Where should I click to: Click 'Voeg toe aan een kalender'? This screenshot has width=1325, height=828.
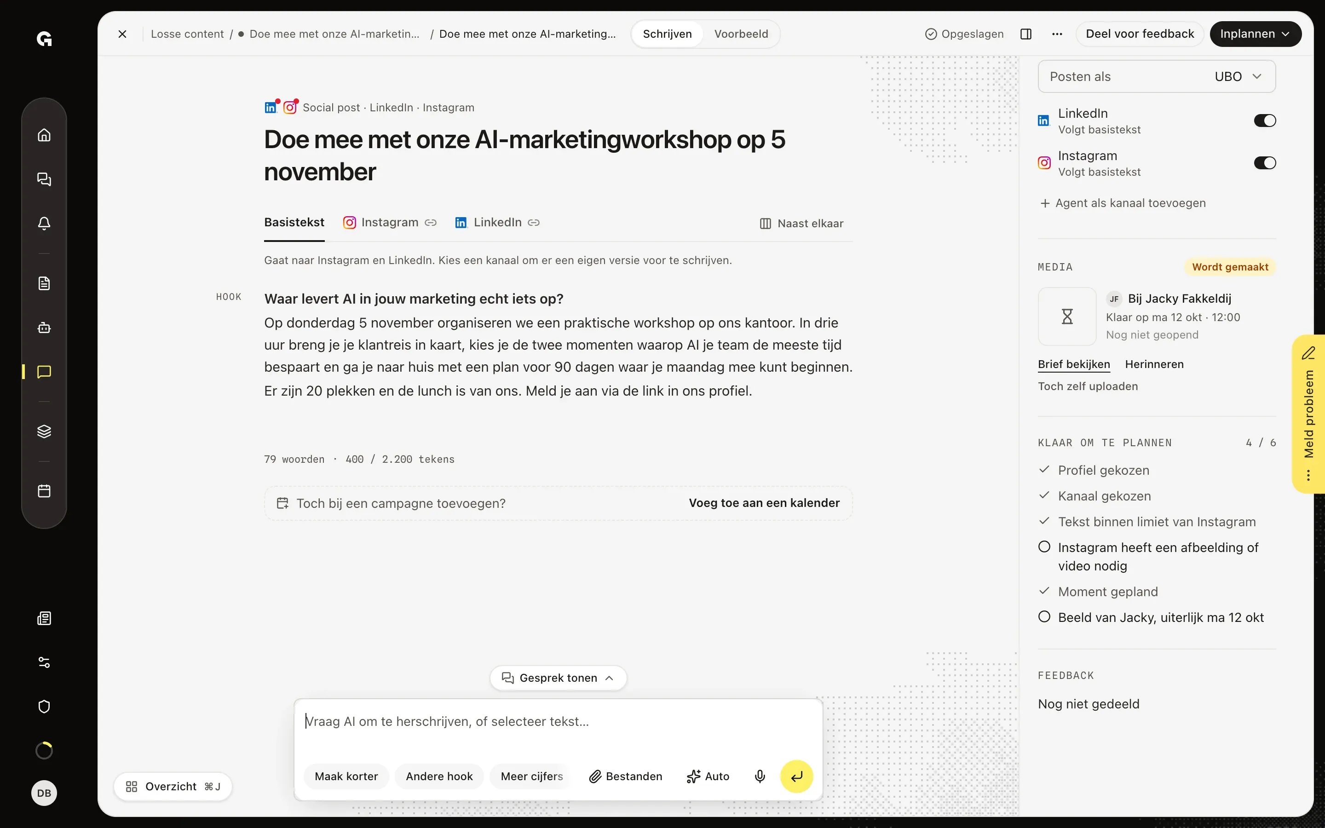(x=764, y=503)
